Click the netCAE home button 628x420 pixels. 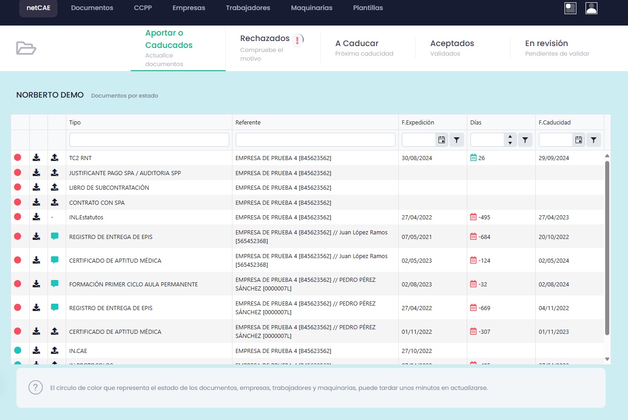tap(38, 8)
